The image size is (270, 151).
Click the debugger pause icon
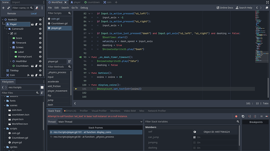pos(261,116)
